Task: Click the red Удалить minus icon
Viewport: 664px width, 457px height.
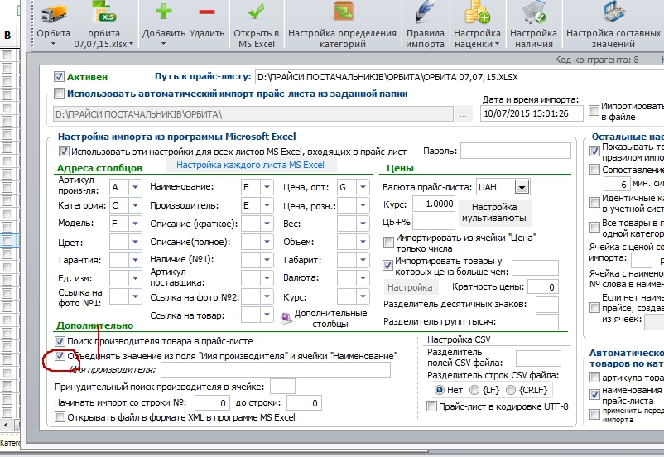Action: [207, 12]
